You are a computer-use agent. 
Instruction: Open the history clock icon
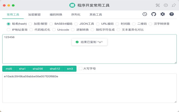coord(145,14)
